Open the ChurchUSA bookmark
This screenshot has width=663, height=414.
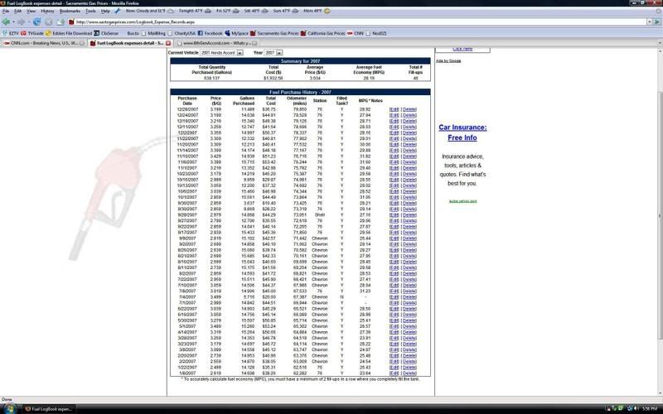tap(181, 33)
